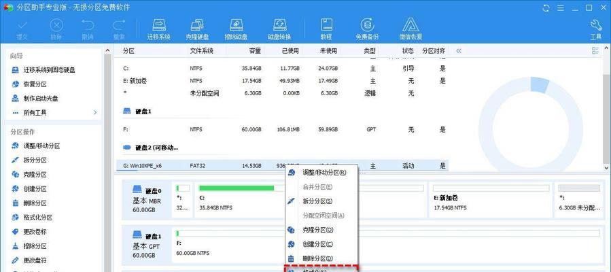This screenshot has height=272, width=611.
Task: Choose 拆分分区(S) in context menu
Action: [x=321, y=201]
